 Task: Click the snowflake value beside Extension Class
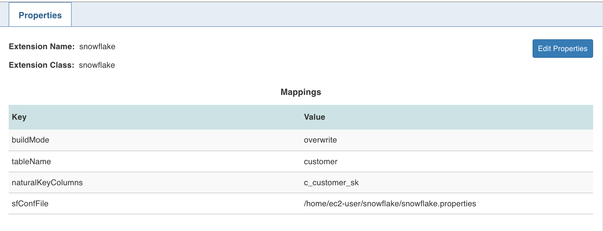[97, 65]
